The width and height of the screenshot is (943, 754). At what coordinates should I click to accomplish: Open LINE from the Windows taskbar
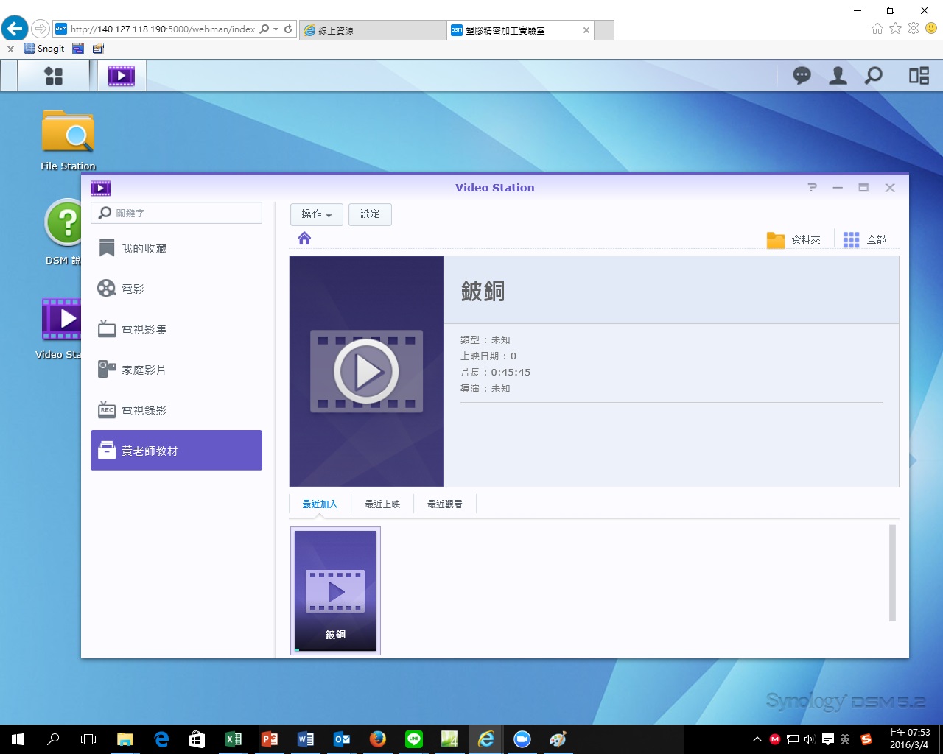click(x=414, y=739)
